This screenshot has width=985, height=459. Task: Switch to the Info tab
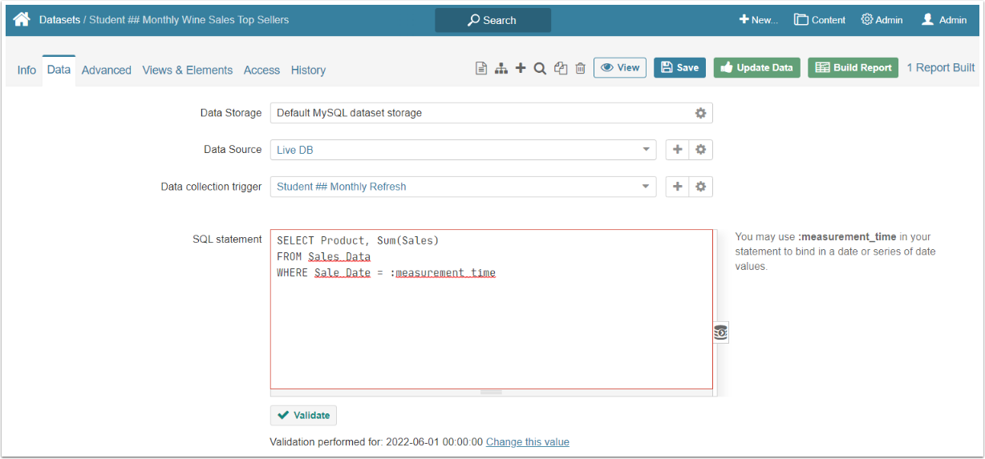[26, 70]
